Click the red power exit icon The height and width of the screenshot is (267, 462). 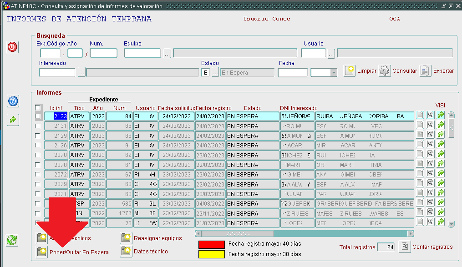(x=13, y=47)
